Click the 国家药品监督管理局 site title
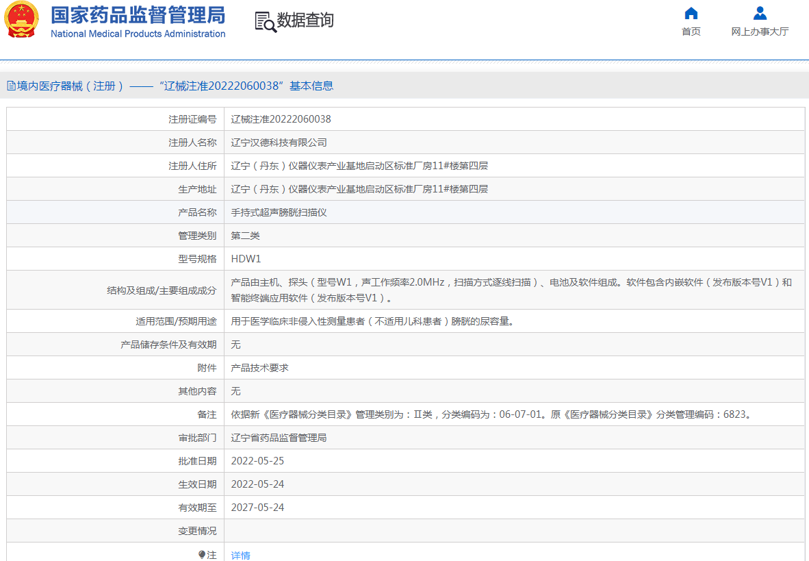 click(138, 15)
